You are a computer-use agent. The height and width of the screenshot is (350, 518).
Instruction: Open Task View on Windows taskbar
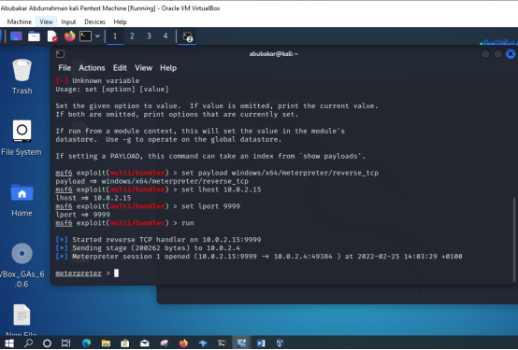[x=66, y=343]
